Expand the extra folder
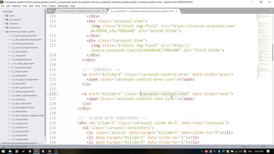Image resolution: width=274 pixels, height=154 pixels. pos(4,15)
